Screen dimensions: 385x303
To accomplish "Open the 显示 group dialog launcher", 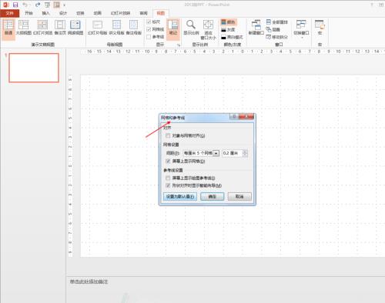I will pos(179,45).
